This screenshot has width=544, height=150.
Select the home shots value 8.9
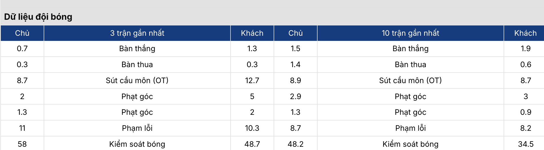click(x=295, y=80)
